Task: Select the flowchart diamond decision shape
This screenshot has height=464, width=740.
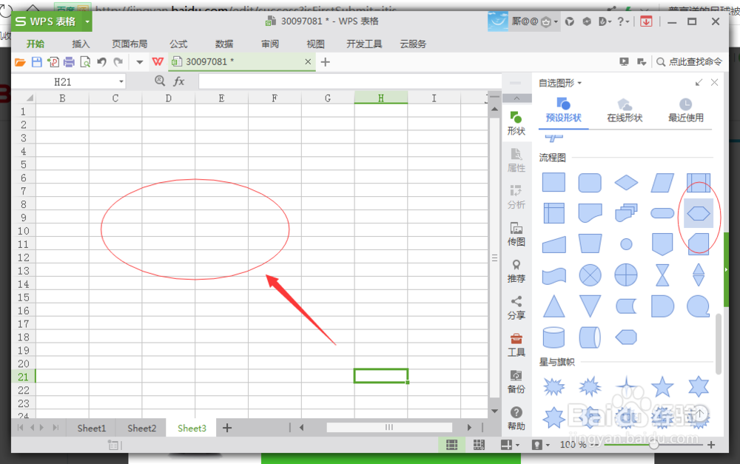Action: coord(626,183)
